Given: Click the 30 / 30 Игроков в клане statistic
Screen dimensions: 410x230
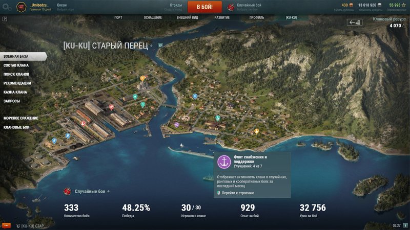Looking at the screenshot, I should [194, 211].
